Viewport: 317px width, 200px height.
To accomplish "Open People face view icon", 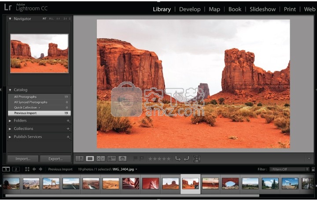I will tap(122, 159).
